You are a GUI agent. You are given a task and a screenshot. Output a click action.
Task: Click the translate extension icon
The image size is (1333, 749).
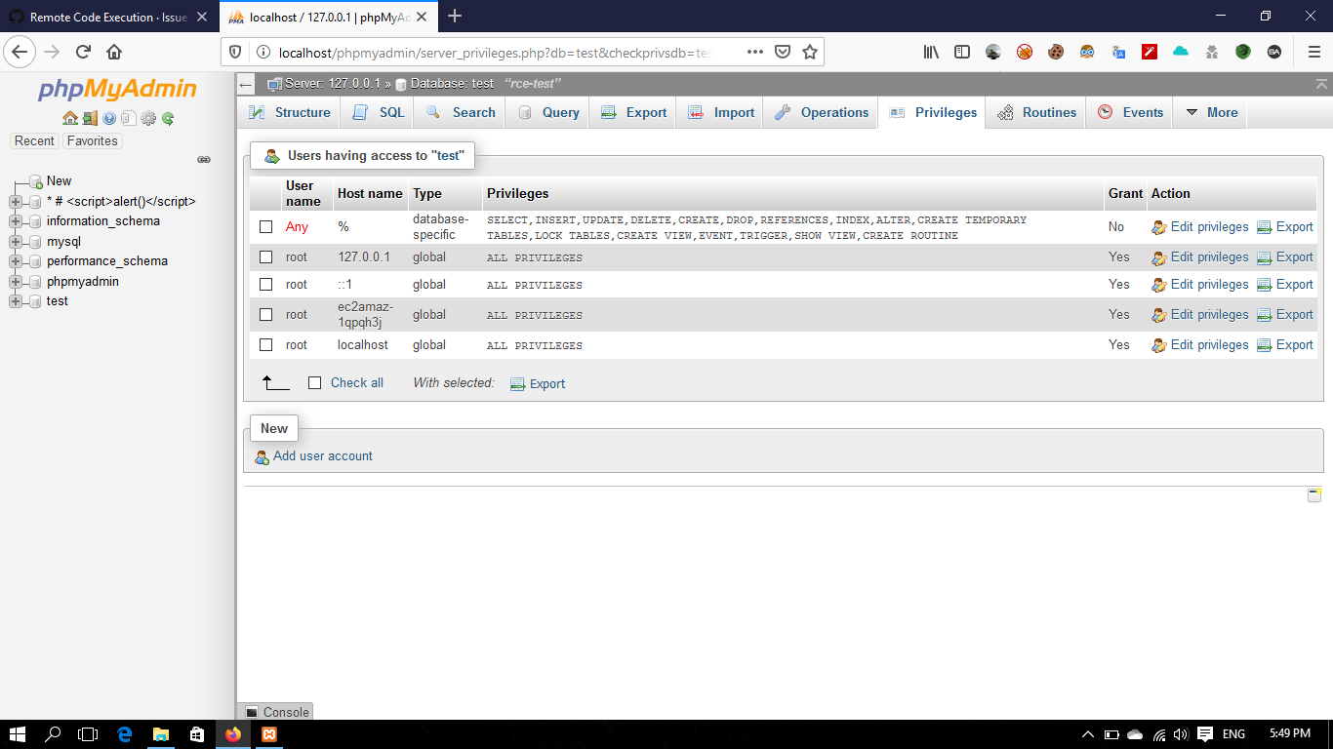pyautogui.click(x=1118, y=52)
